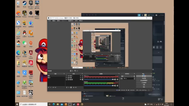The image size is (189, 106).
Task: Click the Properties gear button below the preview
Action: tap(71, 71)
